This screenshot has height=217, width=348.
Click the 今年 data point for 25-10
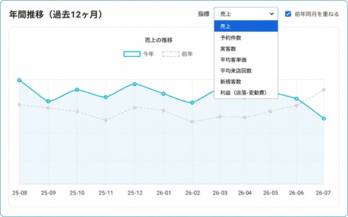coord(77,90)
